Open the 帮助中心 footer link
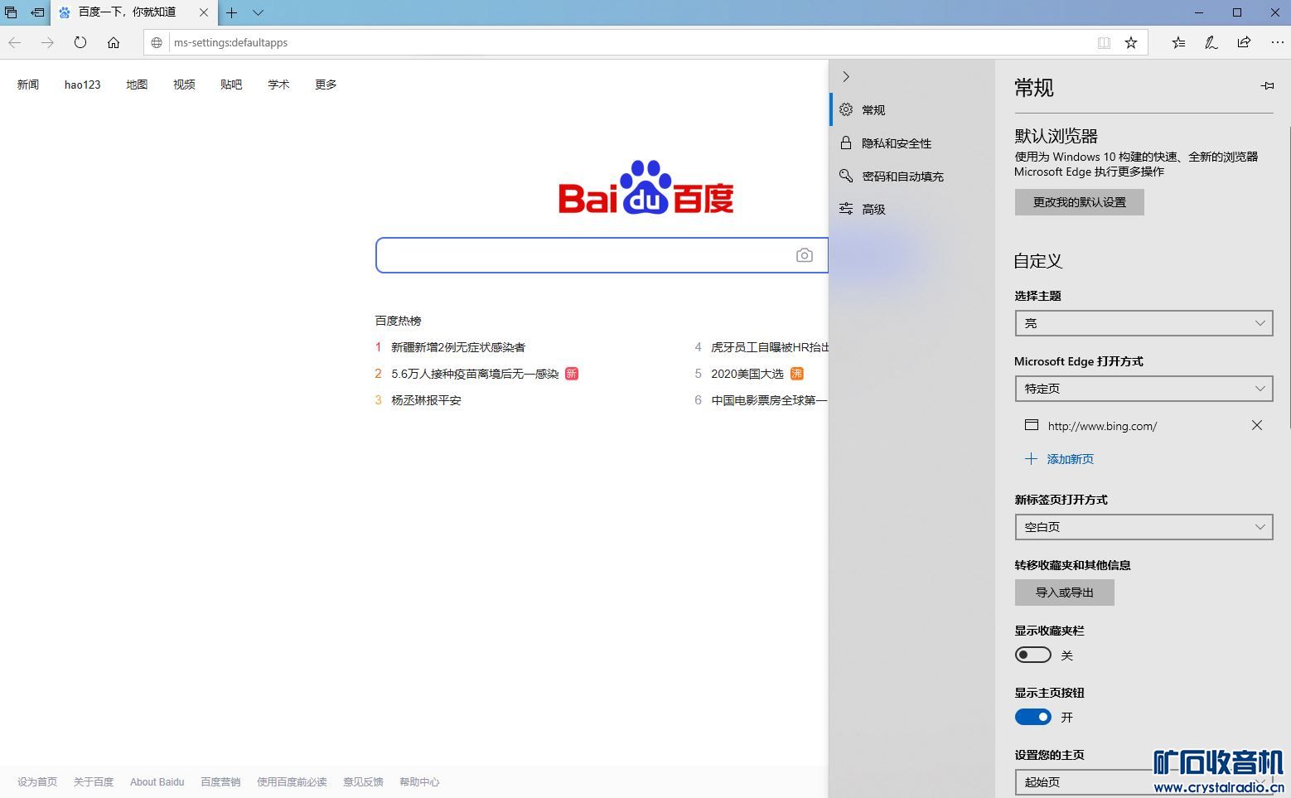The image size is (1291, 798). coord(419,782)
